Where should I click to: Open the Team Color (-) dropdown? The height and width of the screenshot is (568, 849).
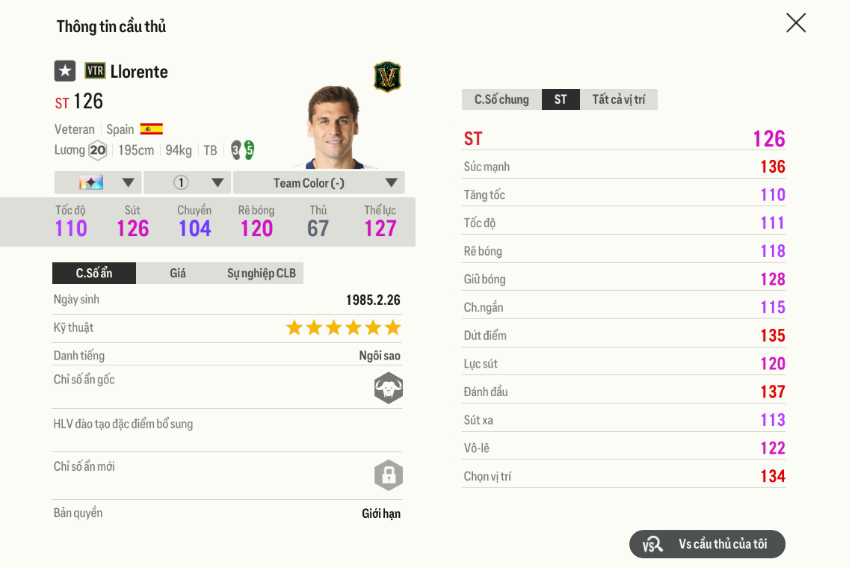point(318,182)
